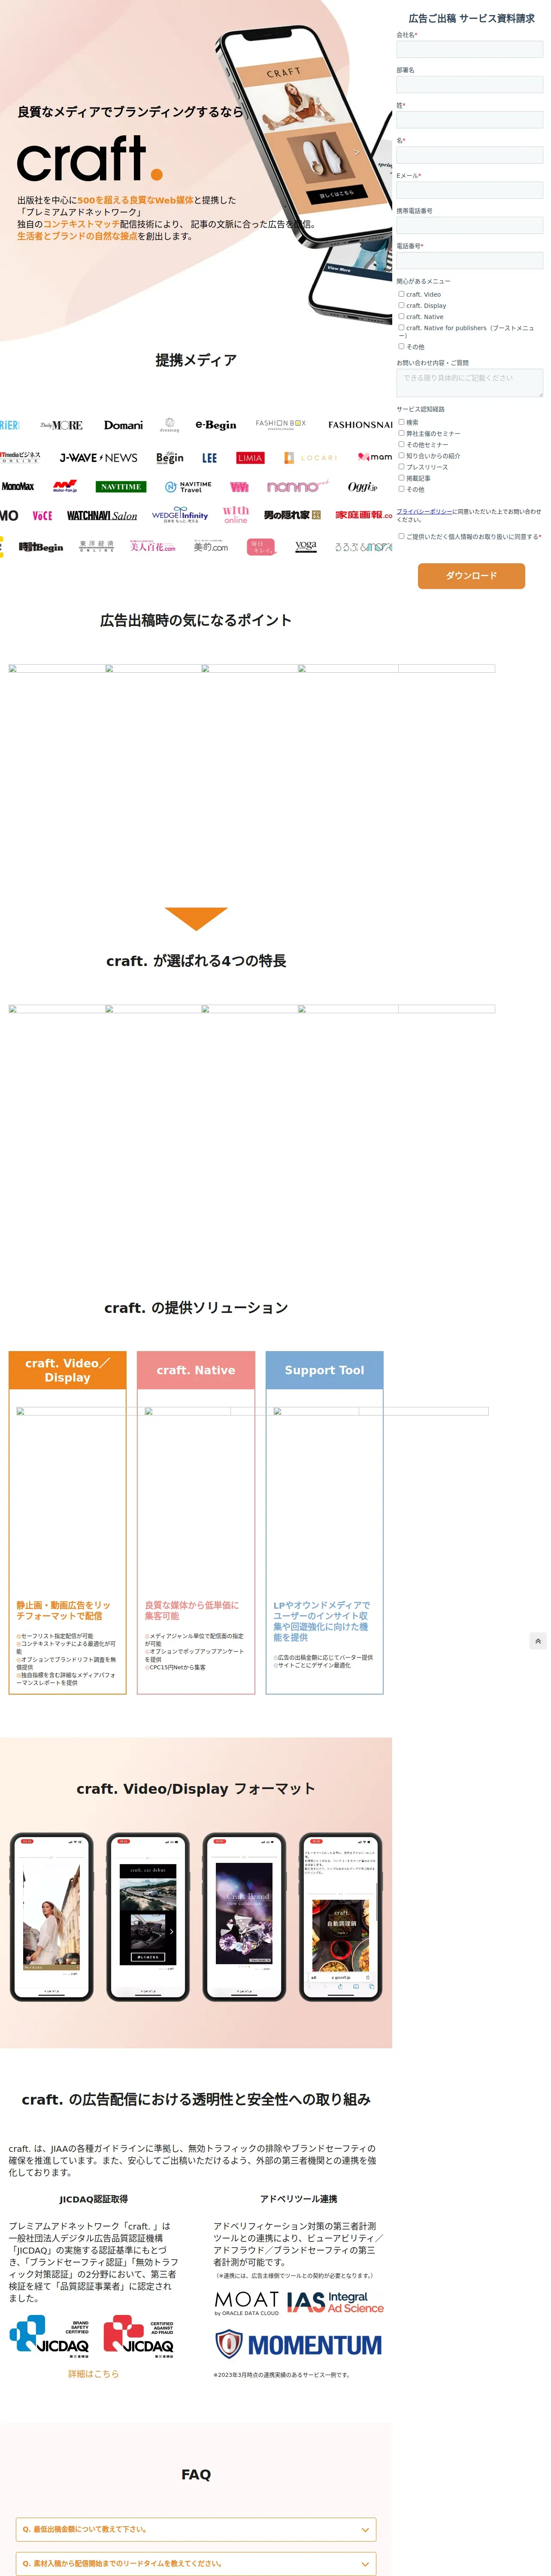Viewport: 551px width, 2576px height.
Task: Click the LOCARI logo
Action: click(311, 458)
